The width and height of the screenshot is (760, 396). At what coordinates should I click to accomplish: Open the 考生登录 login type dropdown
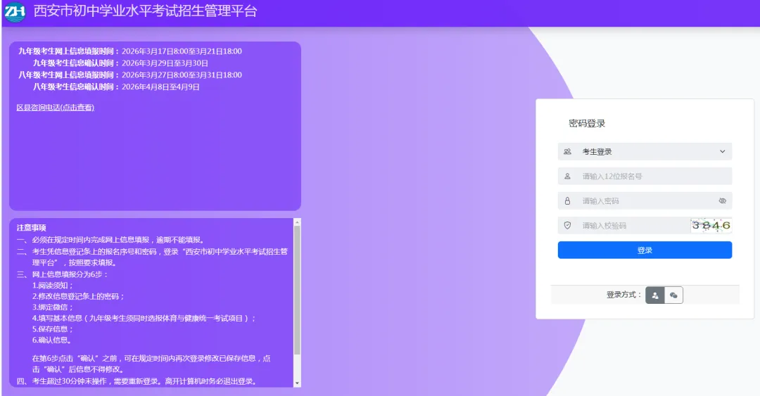(645, 152)
